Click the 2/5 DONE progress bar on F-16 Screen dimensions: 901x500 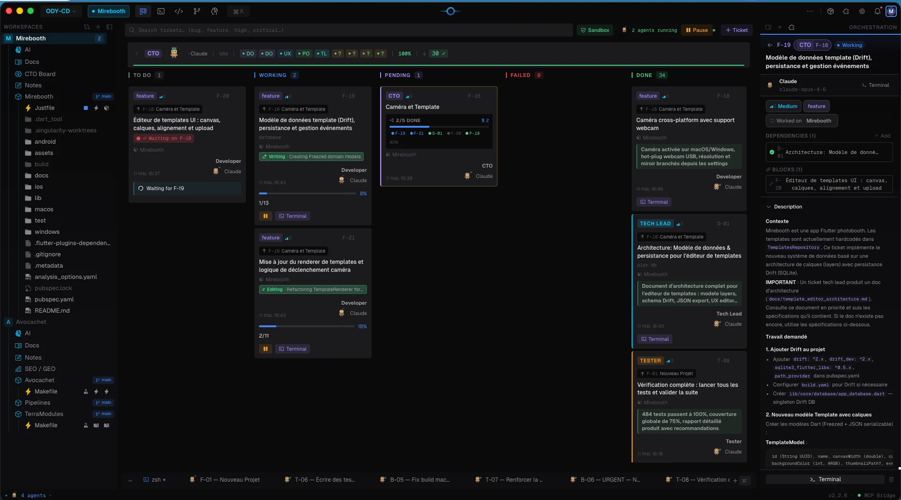pyautogui.click(x=439, y=127)
